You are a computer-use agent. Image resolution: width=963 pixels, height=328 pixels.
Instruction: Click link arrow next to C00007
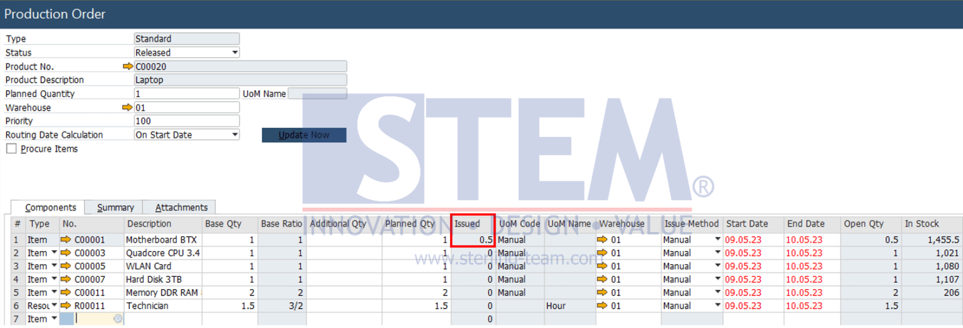(x=66, y=279)
